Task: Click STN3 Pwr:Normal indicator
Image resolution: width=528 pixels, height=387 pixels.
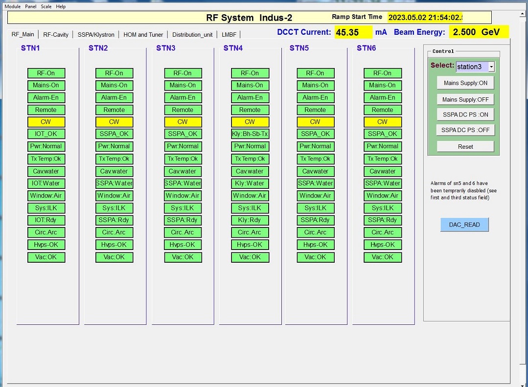Action: coord(183,146)
